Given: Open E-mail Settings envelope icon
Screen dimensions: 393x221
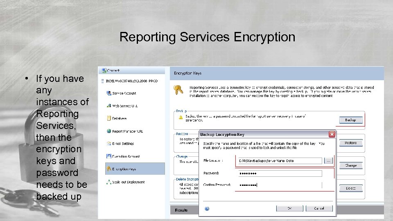Looking at the screenshot, I should (109, 144).
